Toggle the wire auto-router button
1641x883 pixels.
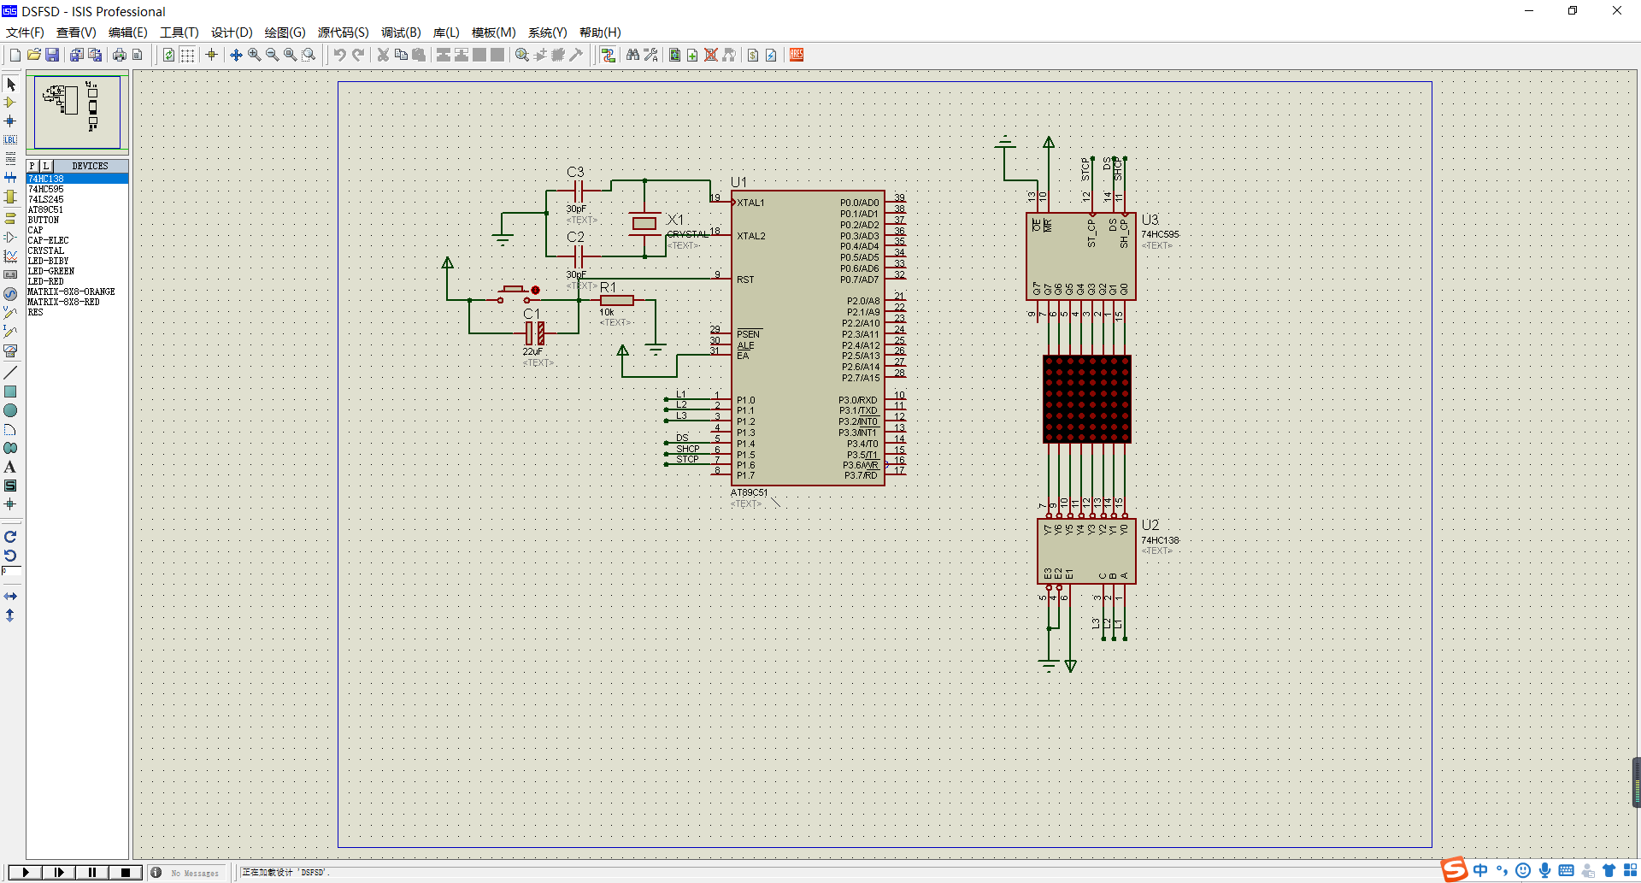coord(609,55)
